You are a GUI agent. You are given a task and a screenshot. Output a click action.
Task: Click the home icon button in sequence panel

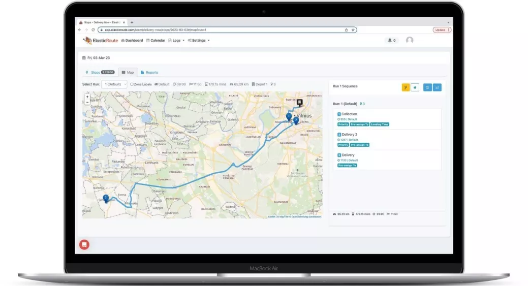(415, 87)
